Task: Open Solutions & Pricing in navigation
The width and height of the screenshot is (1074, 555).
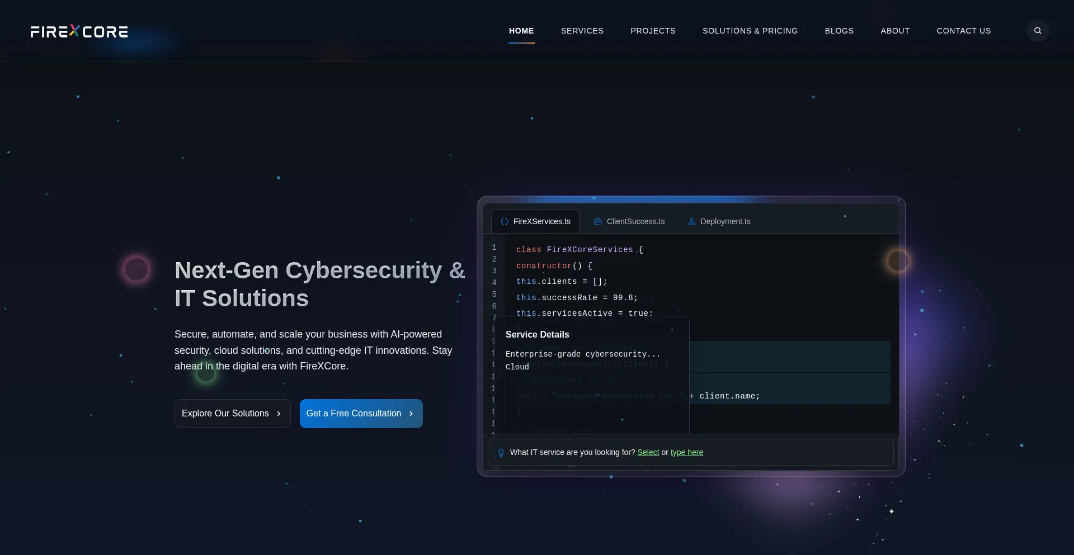Action: (750, 31)
